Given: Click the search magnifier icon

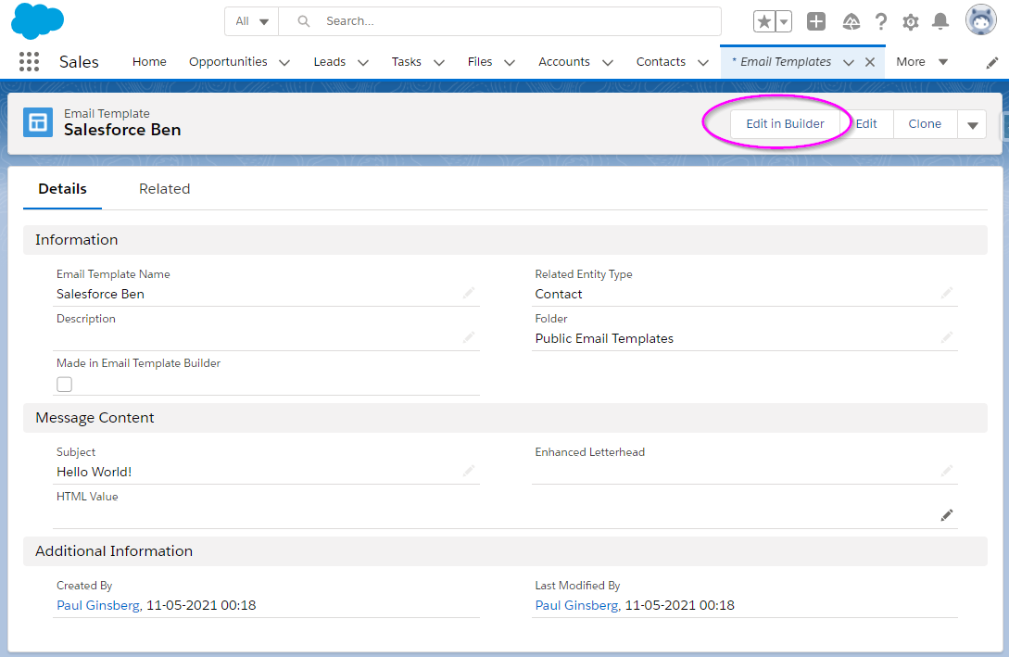Looking at the screenshot, I should [x=304, y=21].
